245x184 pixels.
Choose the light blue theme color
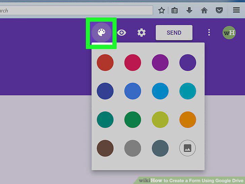[x=160, y=91]
